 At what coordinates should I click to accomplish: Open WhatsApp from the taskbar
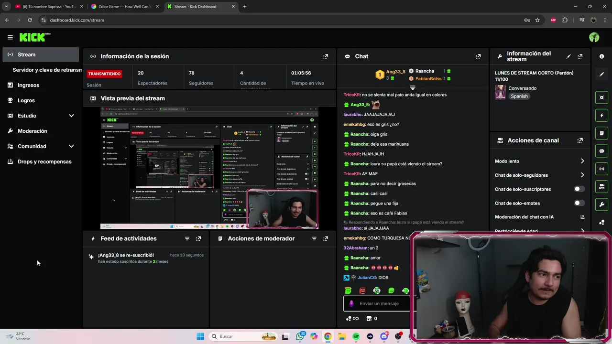click(300, 336)
